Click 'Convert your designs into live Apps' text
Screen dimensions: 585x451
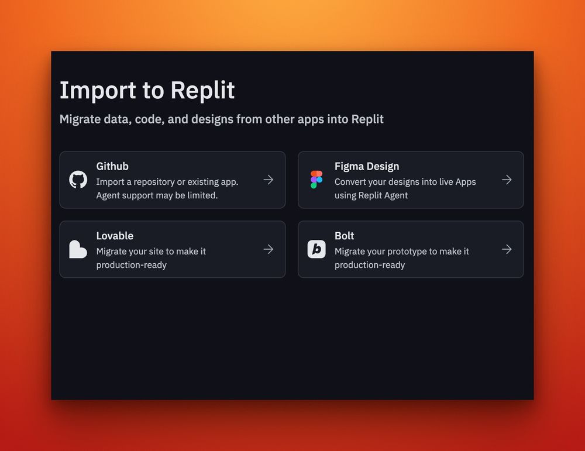pyautogui.click(x=405, y=182)
